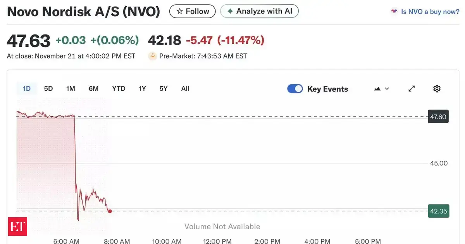
Task: Open chart settings gear
Action: (437, 89)
